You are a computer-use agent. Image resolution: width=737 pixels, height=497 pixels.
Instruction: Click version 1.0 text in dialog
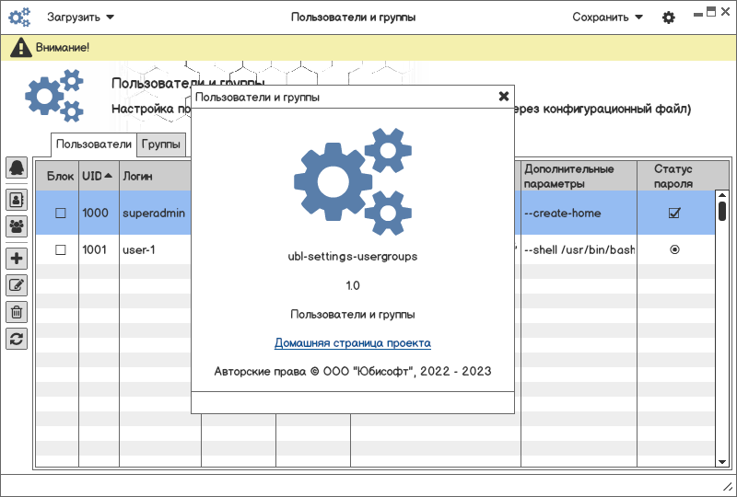pyautogui.click(x=353, y=285)
